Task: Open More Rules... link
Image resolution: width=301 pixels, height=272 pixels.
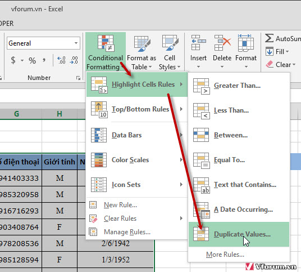Action: [225, 255]
